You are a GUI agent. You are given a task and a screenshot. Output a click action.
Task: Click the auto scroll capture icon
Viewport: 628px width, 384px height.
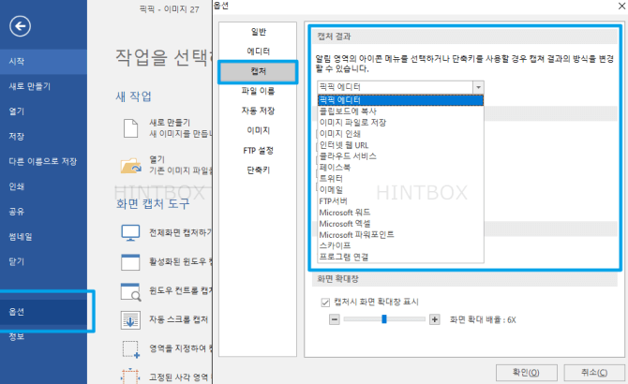click(130, 320)
